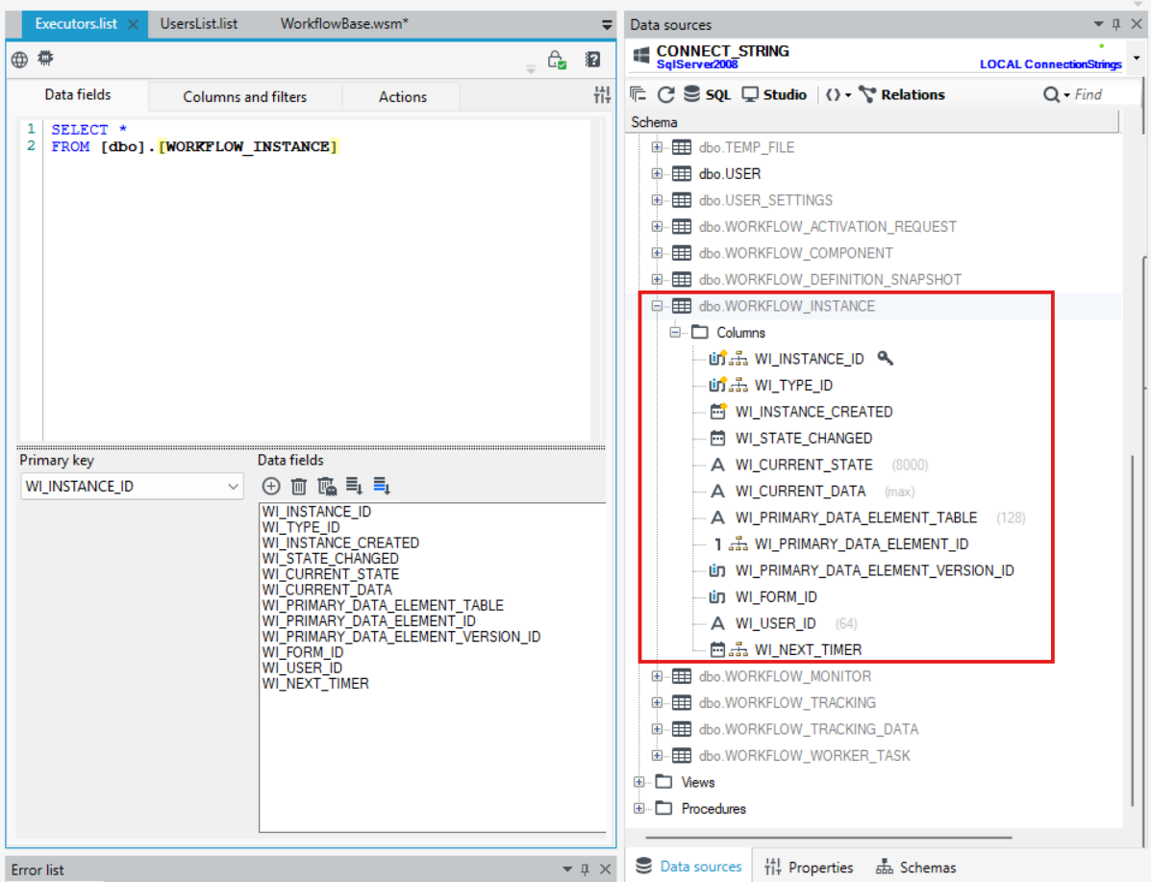Collapse the Columns folder node
This screenshot has width=1151, height=882.
tap(675, 333)
